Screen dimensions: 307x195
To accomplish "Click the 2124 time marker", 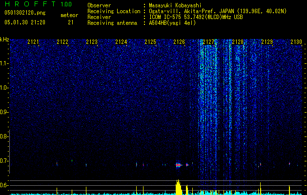I will (121, 42).
